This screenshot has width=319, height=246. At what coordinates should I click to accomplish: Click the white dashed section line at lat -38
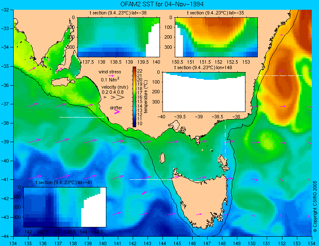tap(82, 117)
